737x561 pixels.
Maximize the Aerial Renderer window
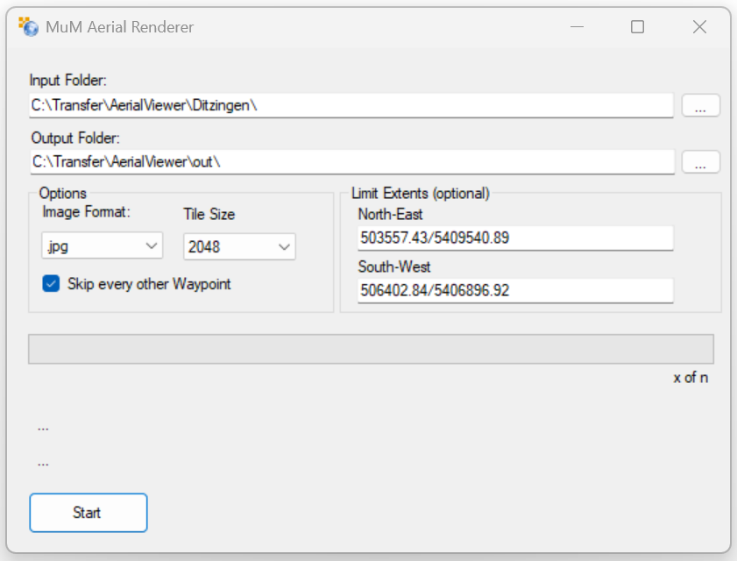[637, 27]
